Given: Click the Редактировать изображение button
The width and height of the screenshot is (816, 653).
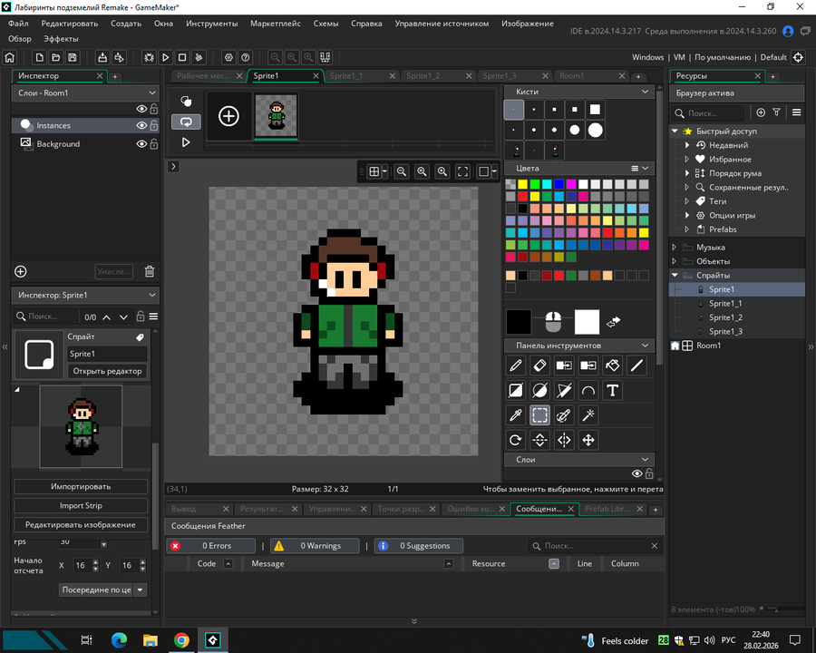Looking at the screenshot, I should click(x=81, y=525).
